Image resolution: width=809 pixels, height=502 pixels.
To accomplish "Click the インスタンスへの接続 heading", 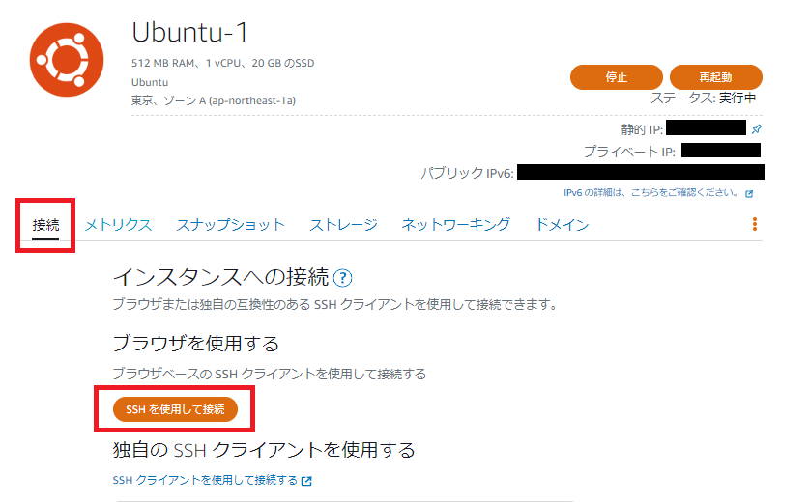I will click(x=220, y=277).
